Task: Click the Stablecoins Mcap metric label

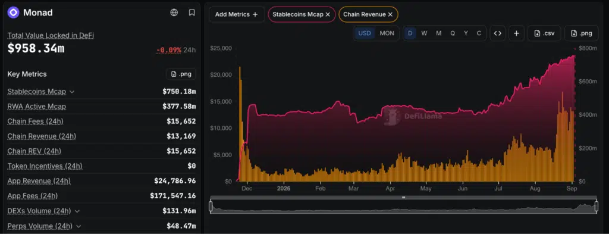Action: coord(36,92)
